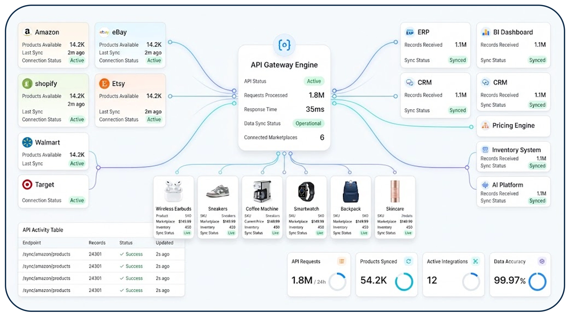Image resolution: width=569 pixels, height=317 pixels.
Task: Click the eBay logo icon
Action: pos(104,32)
